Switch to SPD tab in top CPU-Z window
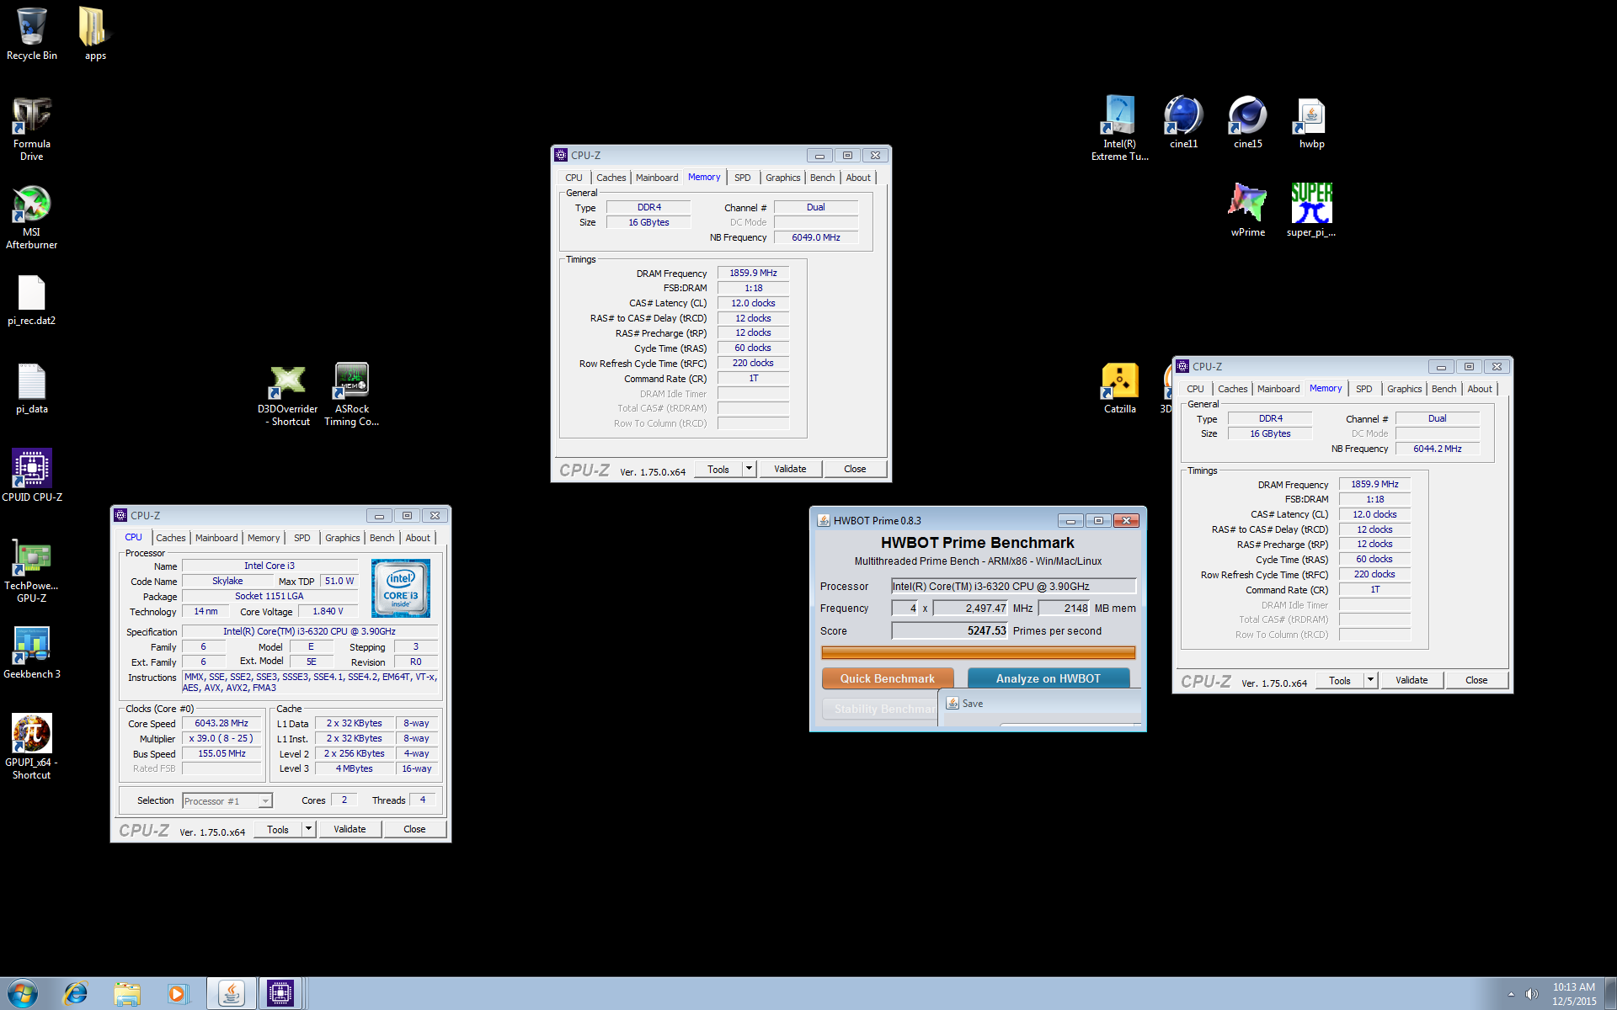Screen dimensions: 1617x1010 pyautogui.click(x=742, y=178)
